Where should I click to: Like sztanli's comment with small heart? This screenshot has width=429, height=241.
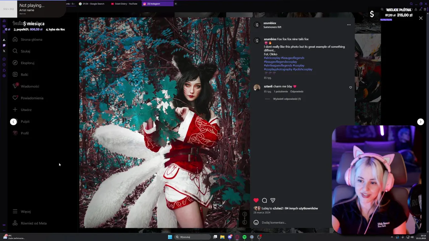(x=351, y=87)
